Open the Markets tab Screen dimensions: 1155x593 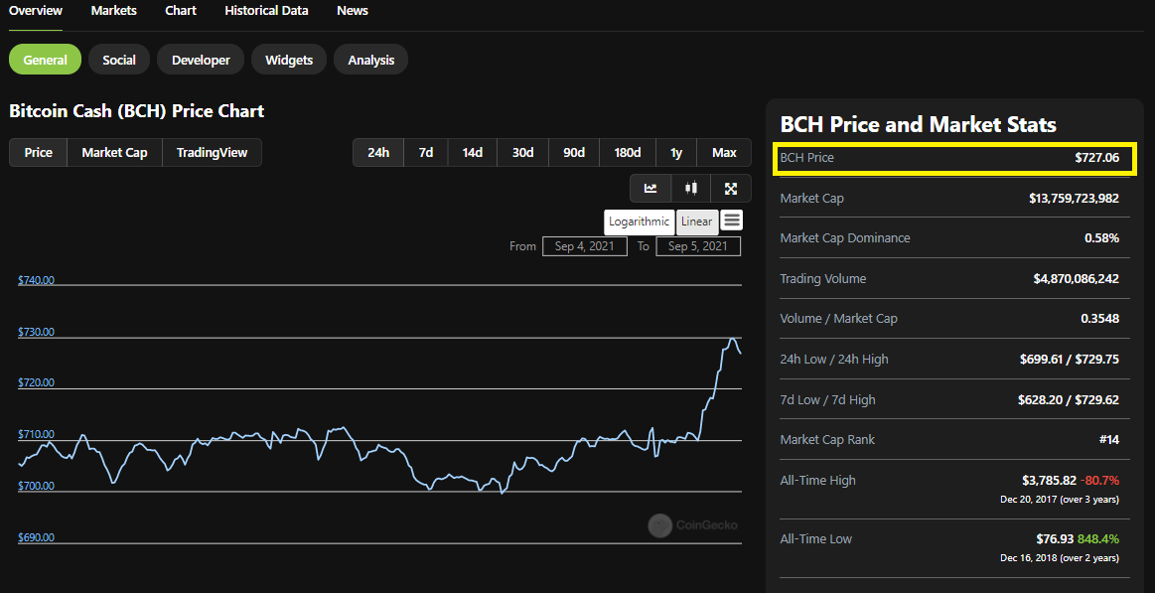(114, 11)
